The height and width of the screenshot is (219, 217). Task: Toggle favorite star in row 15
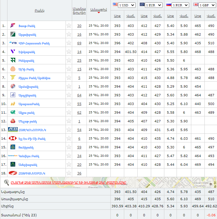(69, 147)
